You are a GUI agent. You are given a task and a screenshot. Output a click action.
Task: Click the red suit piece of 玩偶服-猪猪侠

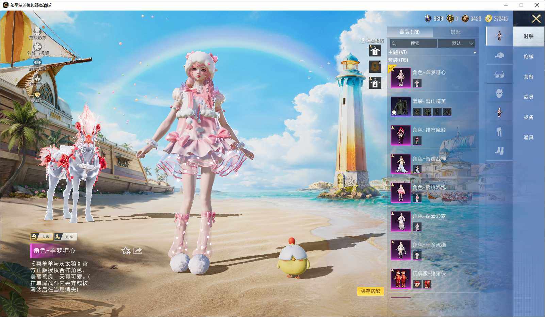[x=427, y=284]
